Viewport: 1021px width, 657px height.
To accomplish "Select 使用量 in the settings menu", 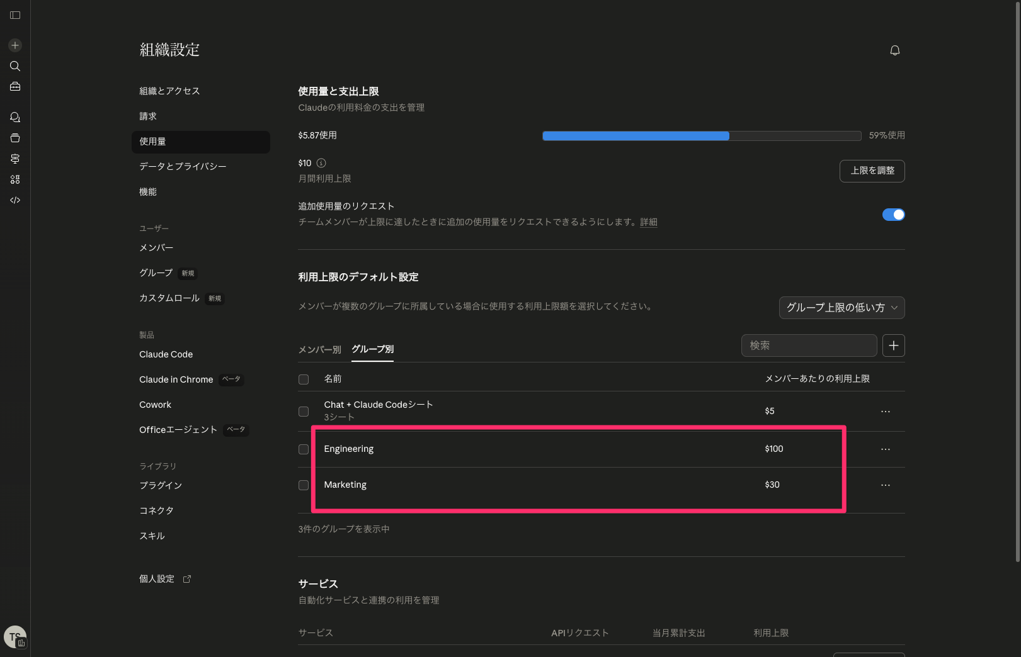I will (153, 142).
